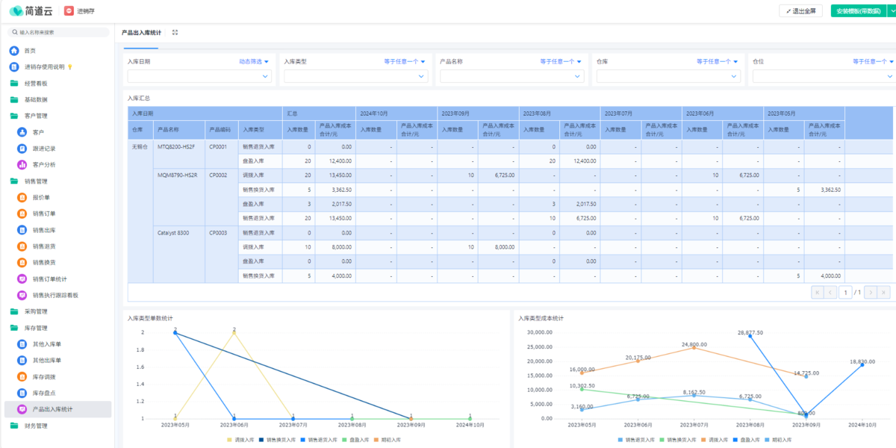Click the 报价单 icon in sidebar
The image size is (896, 448).
pos(22,198)
